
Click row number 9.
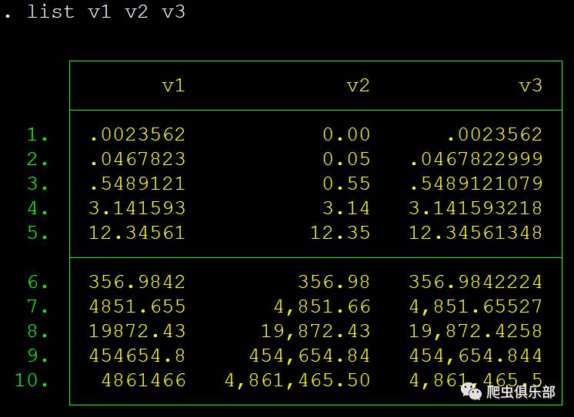(x=38, y=356)
